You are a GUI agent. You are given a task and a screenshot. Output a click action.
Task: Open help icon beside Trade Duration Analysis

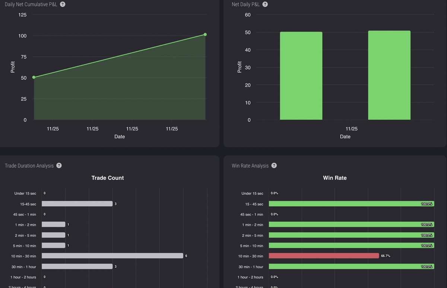click(59, 166)
